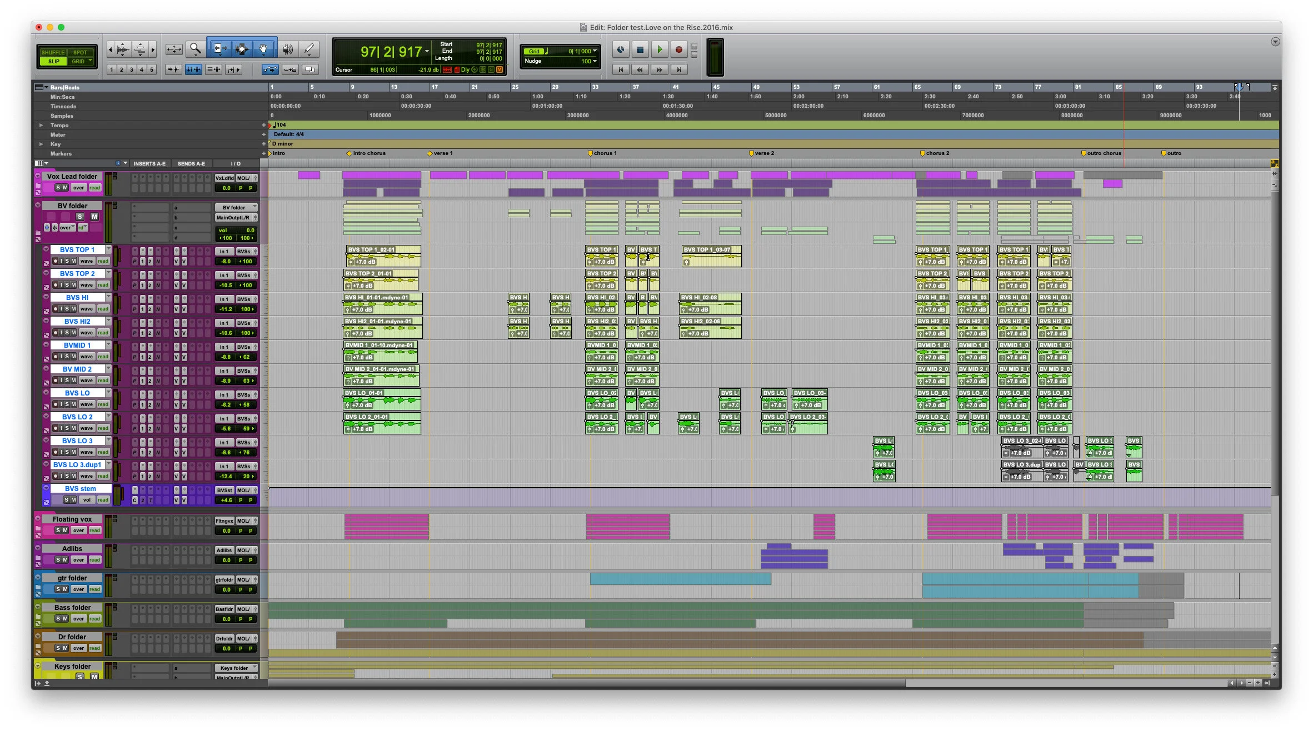Select zoom preset 3 button
This screenshot has height=731, width=1313.
tap(132, 69)
